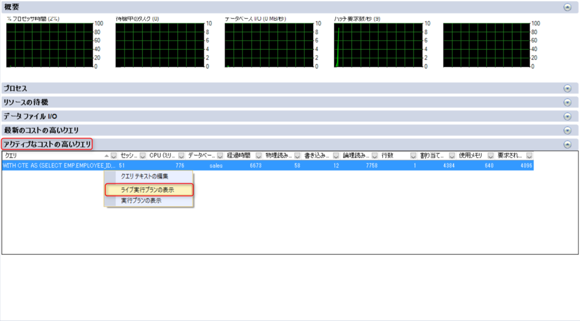Screen dimensions: 580x321
Task: Click the session ID cell 51
Action: (122, 166)
